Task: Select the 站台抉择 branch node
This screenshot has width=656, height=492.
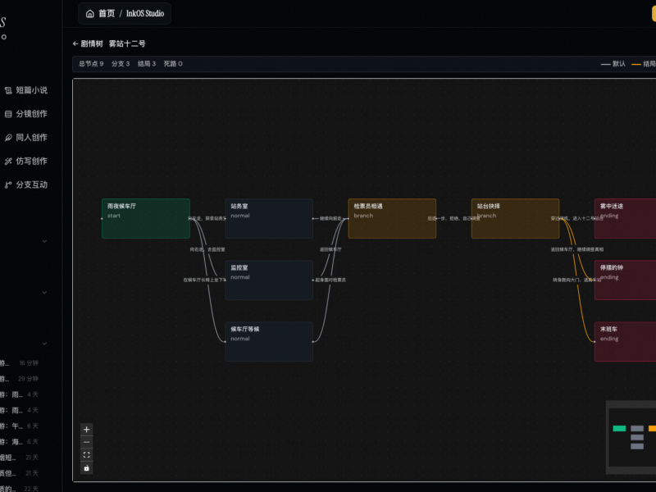Action: click(x=516, y=218)
